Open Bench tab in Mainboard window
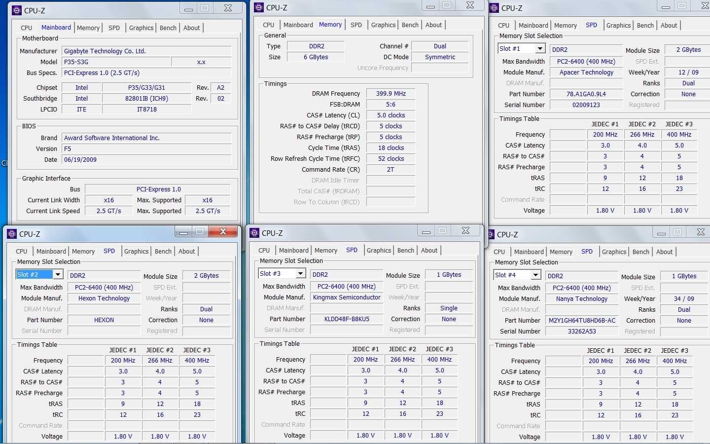The width and height of the screenshot is (710, 444). tap(168, 28)
